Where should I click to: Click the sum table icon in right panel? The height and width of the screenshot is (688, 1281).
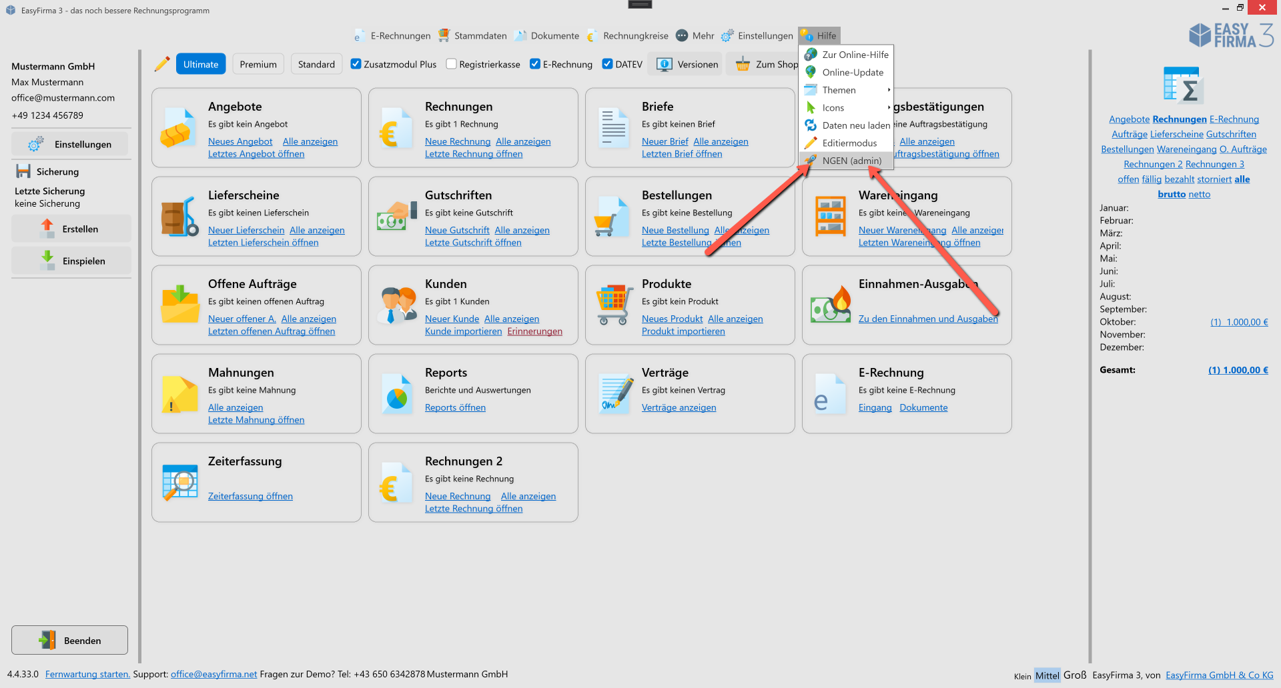(1183, 85)
